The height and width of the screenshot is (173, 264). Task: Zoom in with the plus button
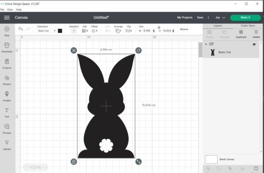[x=45, y=167]
